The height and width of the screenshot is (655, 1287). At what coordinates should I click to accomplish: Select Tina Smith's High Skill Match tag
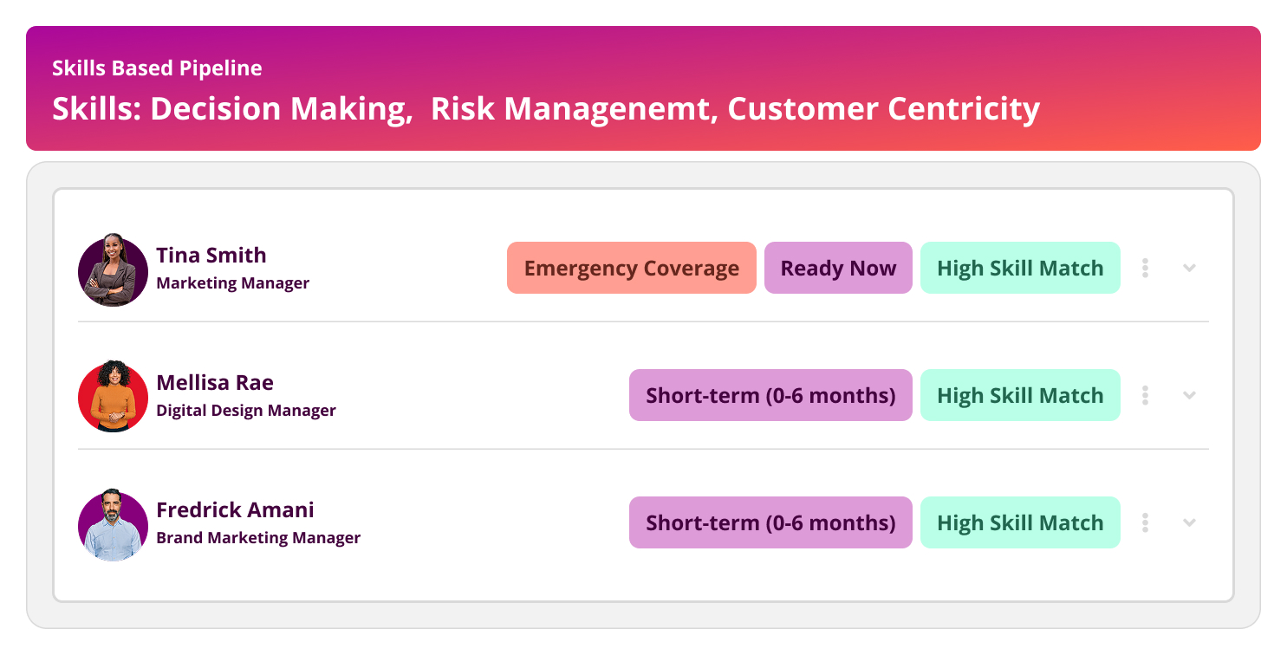click(x=1020, y=268)
